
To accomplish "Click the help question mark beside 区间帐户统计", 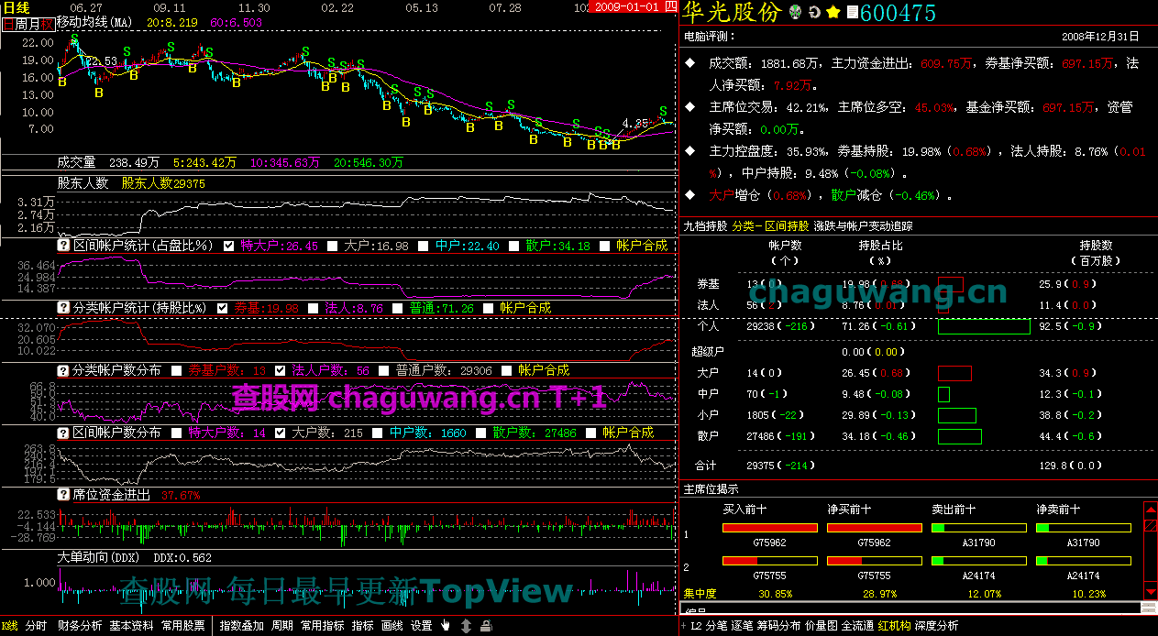I will pos(63,246).
